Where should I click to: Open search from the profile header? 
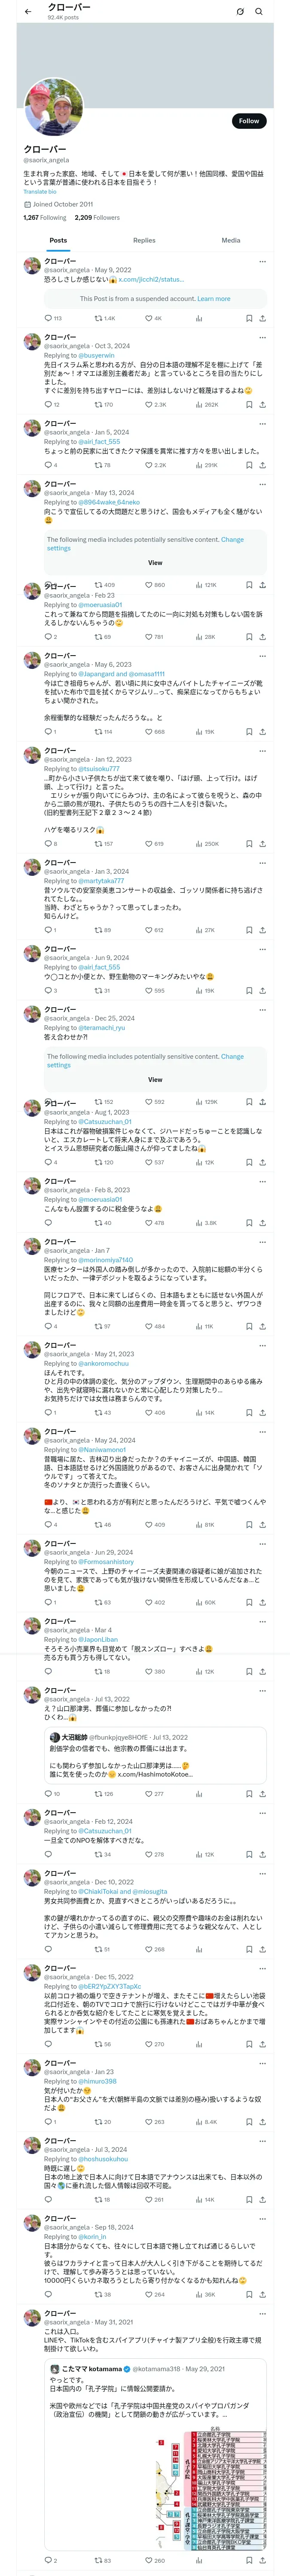point(259,11)
